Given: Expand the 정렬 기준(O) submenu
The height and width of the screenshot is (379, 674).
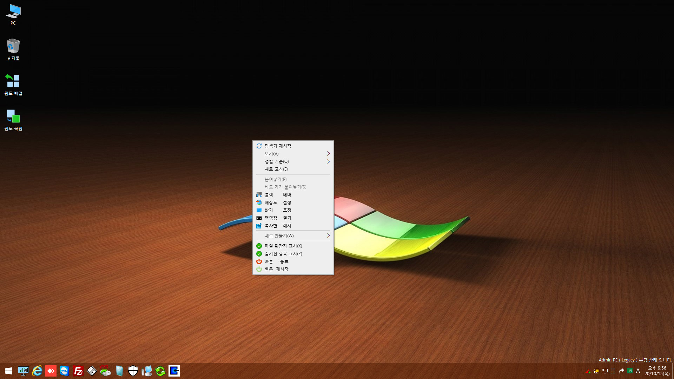Looking at the screenshot, I should click(293, 161).
